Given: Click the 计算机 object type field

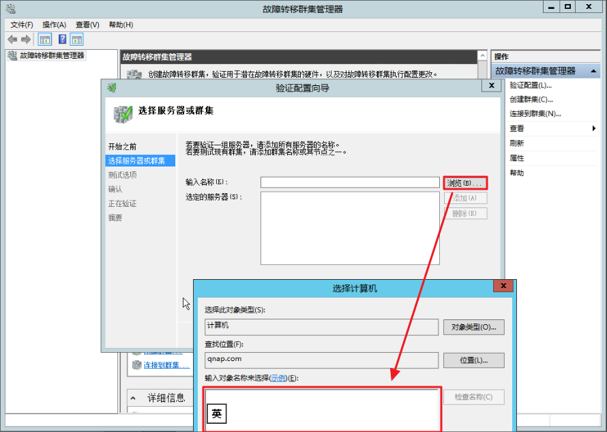Looking at the screenshot, I should click(x=321, y=328).
